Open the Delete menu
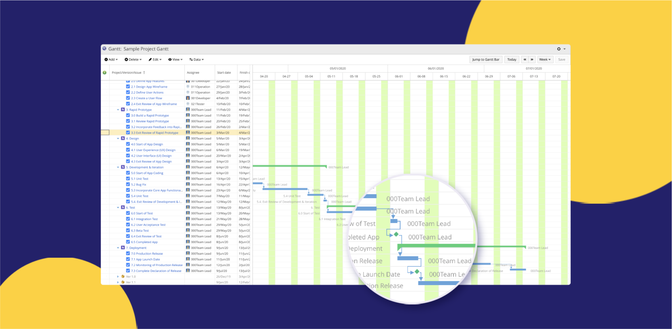Image resolution: width=672 pixels, height=329 pixels. tap(133, 60)
